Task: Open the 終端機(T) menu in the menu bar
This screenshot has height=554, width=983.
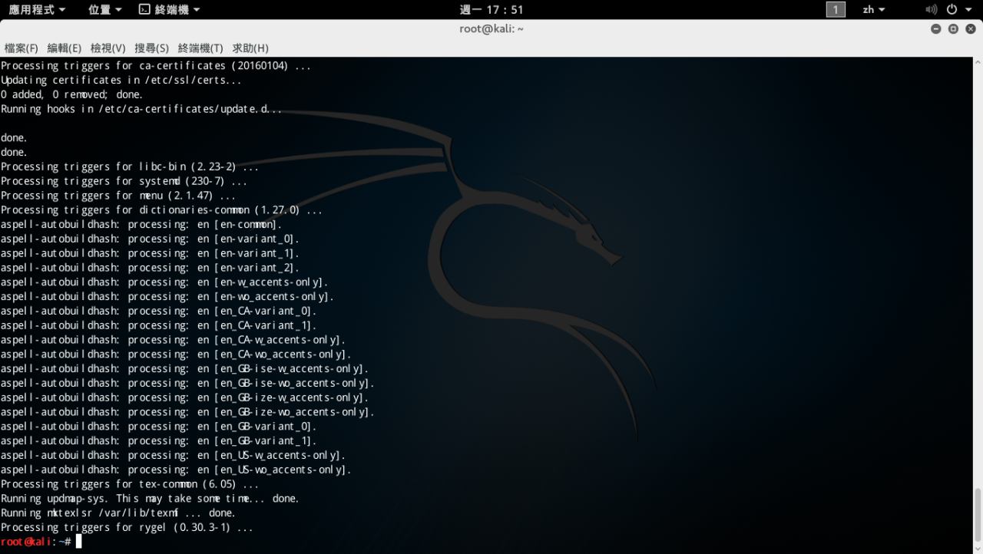Action: (x=200, y=48)
